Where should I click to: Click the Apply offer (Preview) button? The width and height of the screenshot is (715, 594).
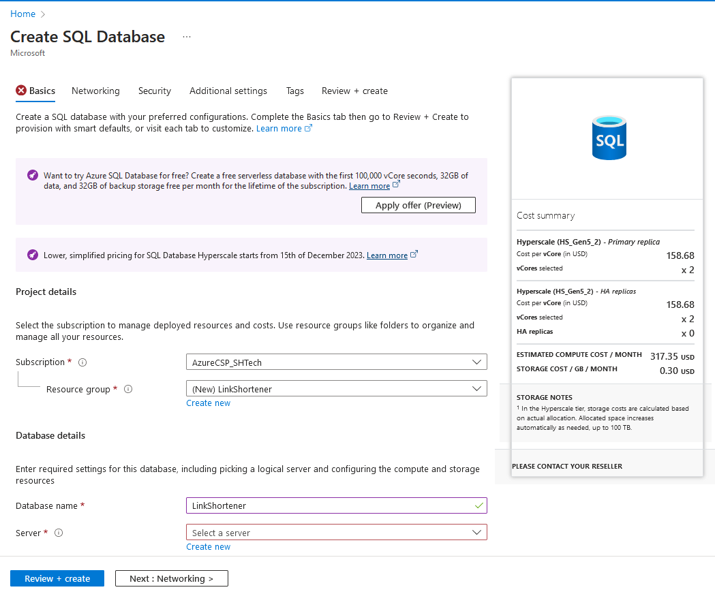pos(418,204)
